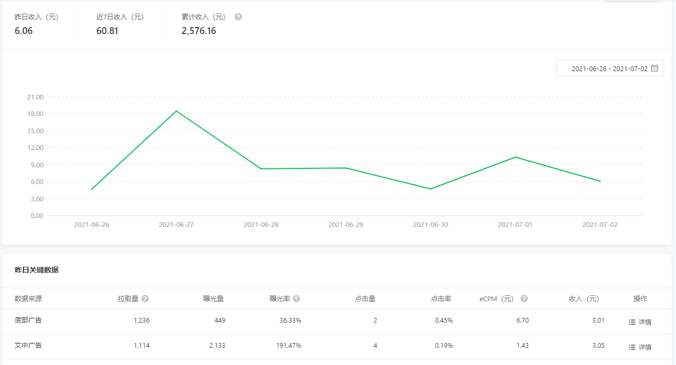Click the list icon in 底部广告 row
This screenshot has width=676, height=365.
[x=632, y=322]
